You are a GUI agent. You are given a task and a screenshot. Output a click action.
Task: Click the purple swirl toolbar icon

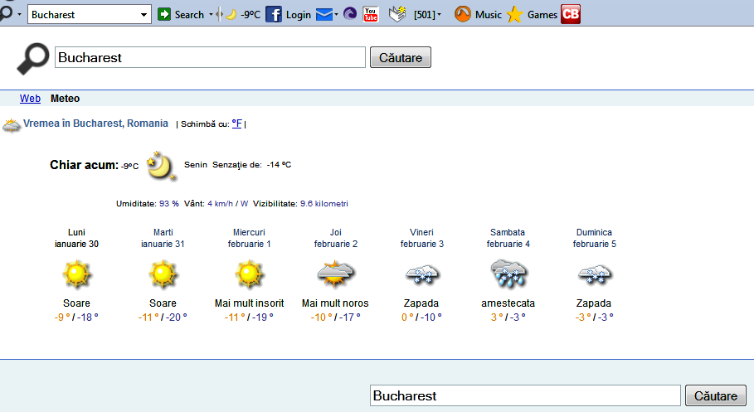[350, 14]
